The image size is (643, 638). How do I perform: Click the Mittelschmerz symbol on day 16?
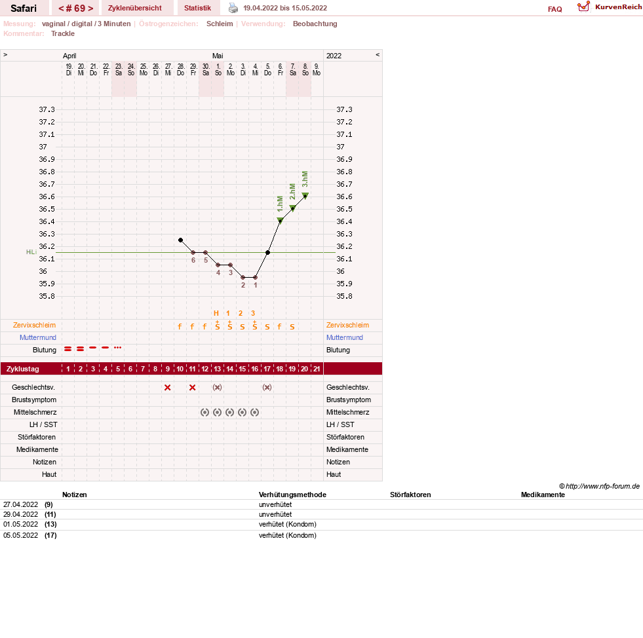tap(255, 412)
